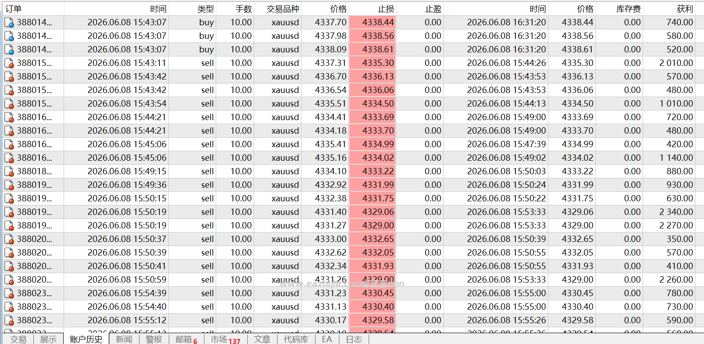Click the profit value 740.00

tap(680, 22)
